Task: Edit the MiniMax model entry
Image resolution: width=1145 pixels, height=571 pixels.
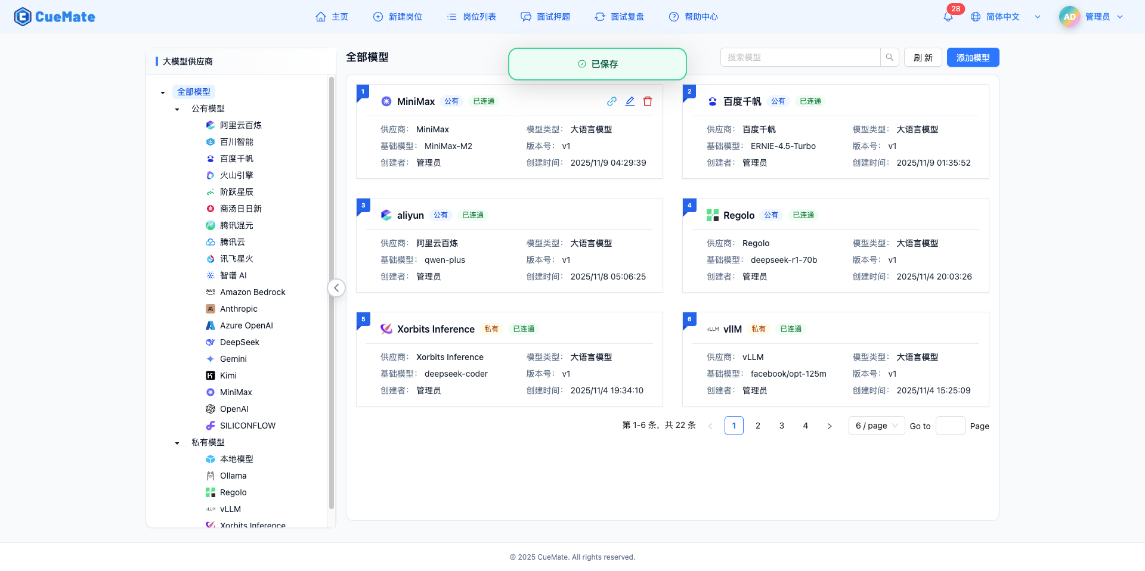Action: tap(630, 101)
